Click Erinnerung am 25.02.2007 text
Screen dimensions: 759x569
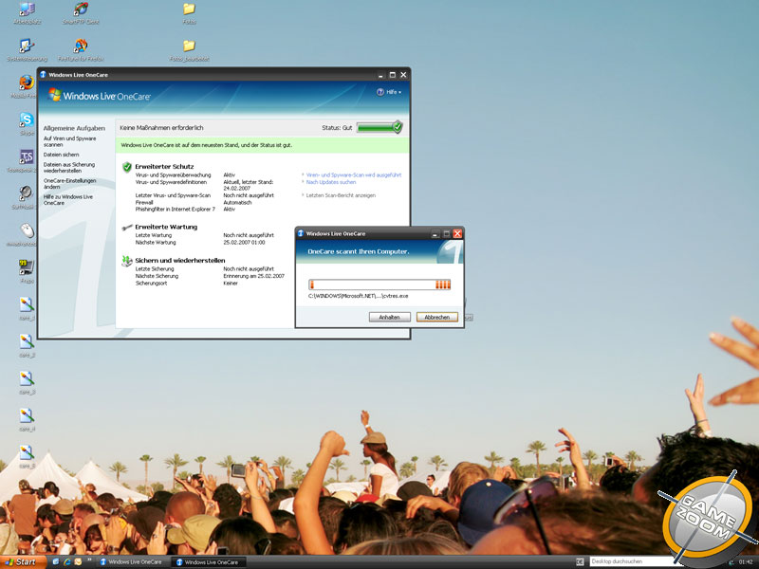coord(253,276)
